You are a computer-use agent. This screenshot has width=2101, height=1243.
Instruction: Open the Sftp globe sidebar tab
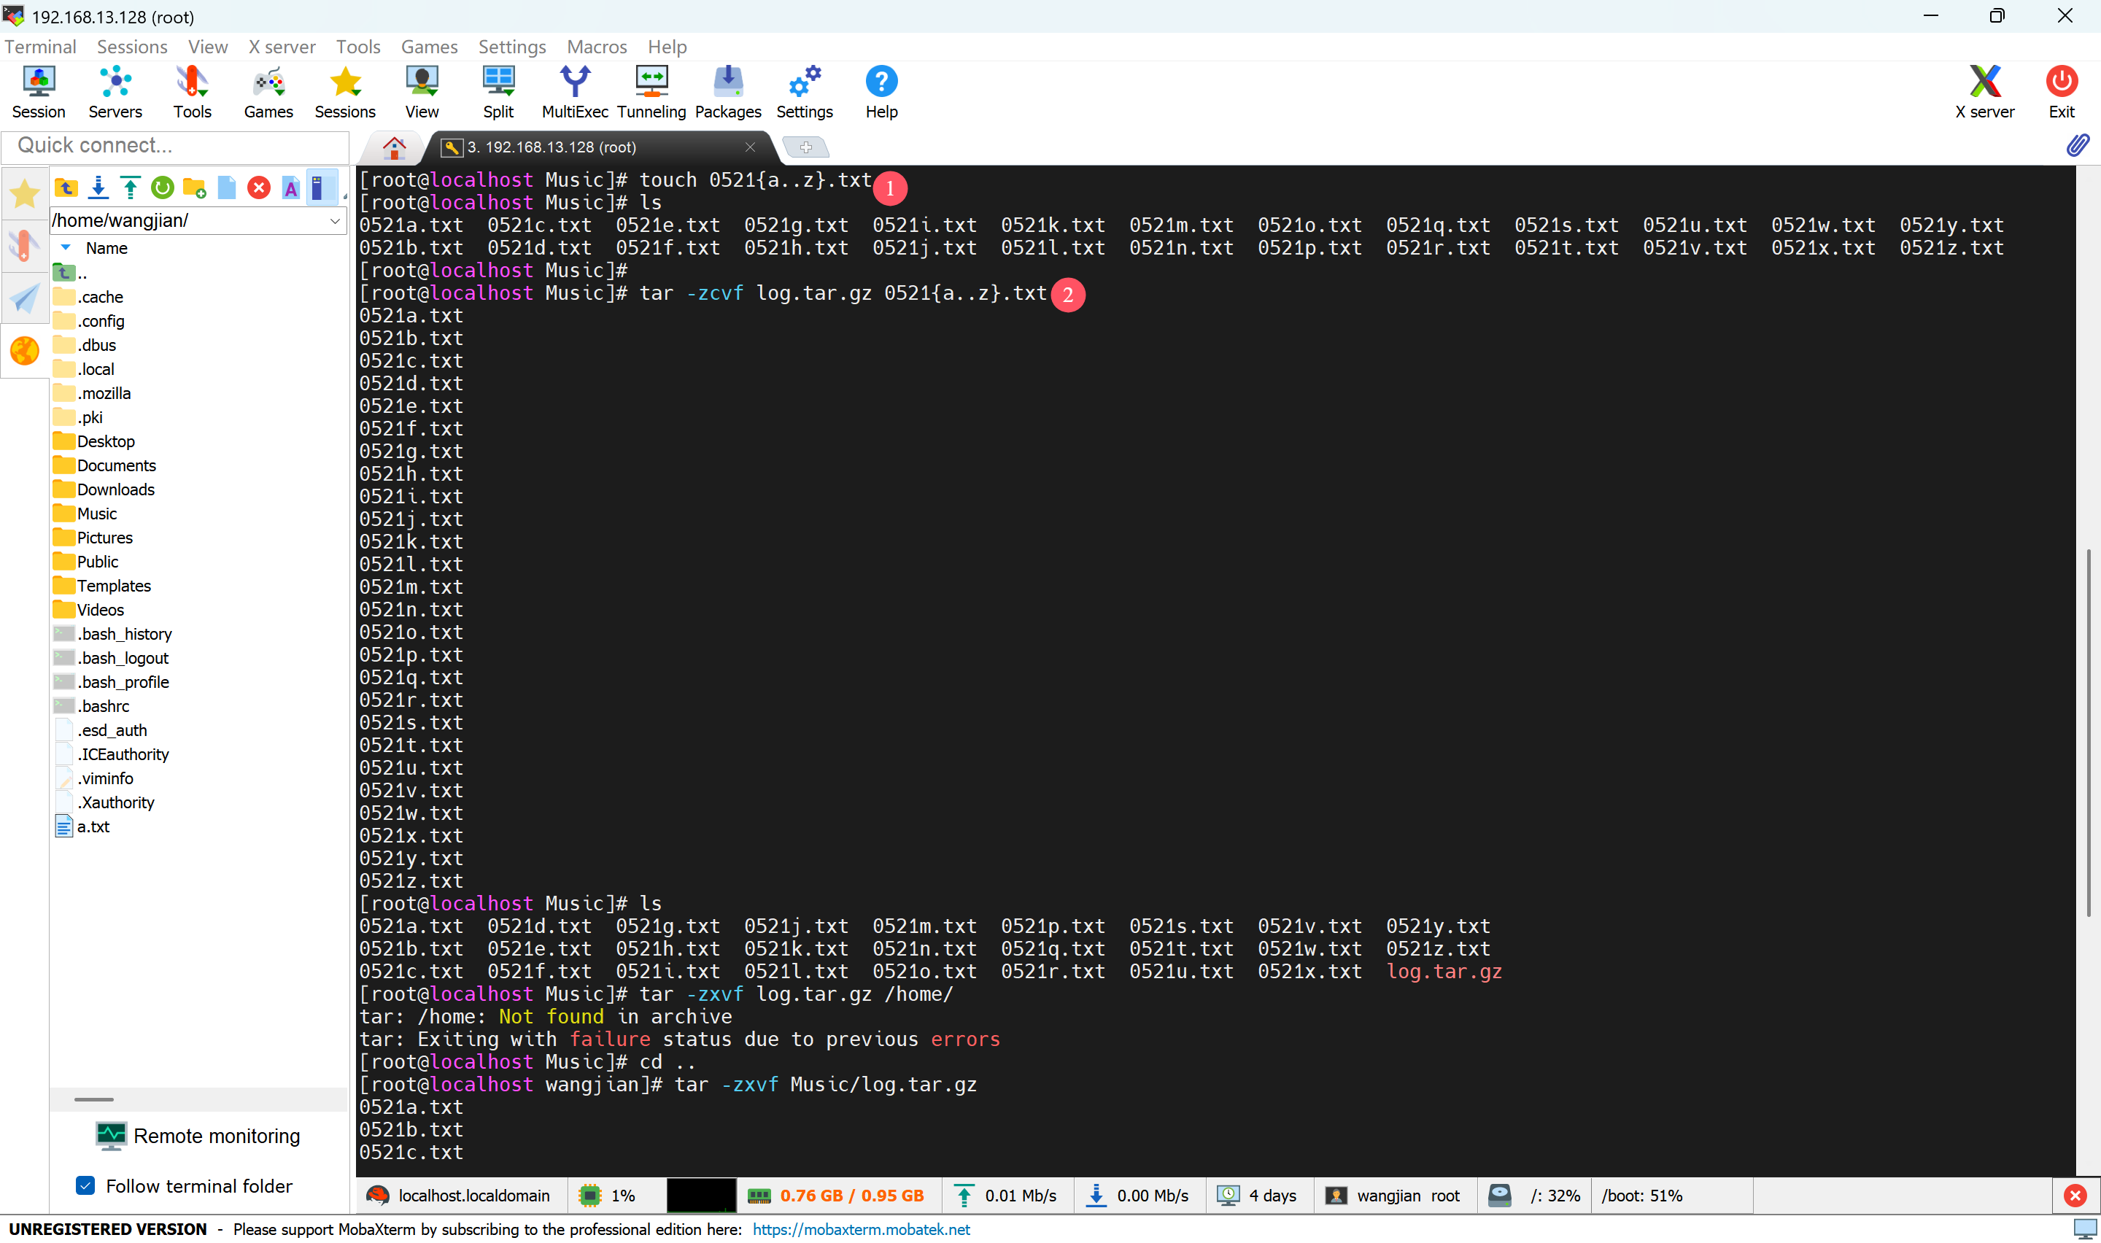tap(24, 351)
